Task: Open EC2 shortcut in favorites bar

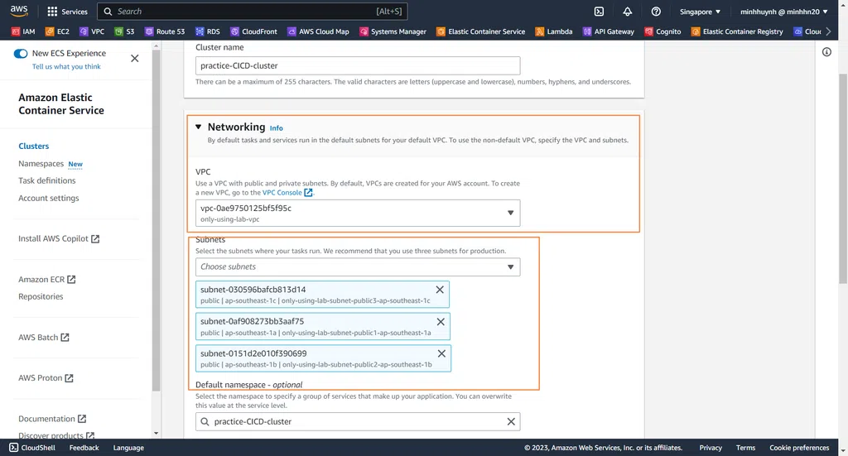Action: (57, 31)
